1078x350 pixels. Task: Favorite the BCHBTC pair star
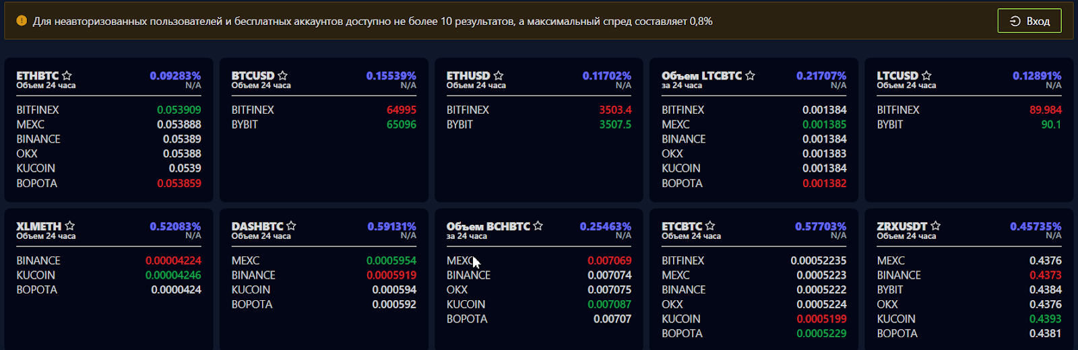[x=538, y=226]
